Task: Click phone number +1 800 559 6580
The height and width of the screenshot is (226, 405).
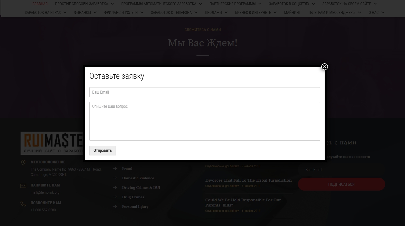Action: point(43,210)
